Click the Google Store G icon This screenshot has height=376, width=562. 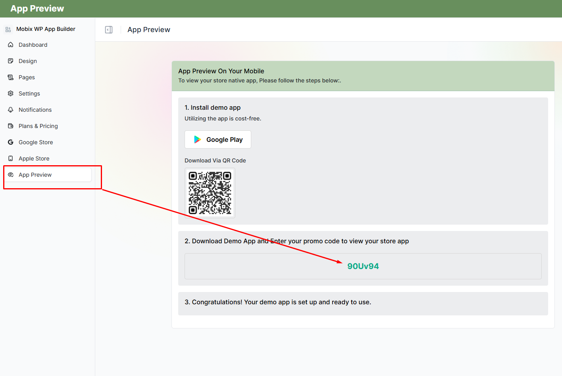click(x=11, y=142)
